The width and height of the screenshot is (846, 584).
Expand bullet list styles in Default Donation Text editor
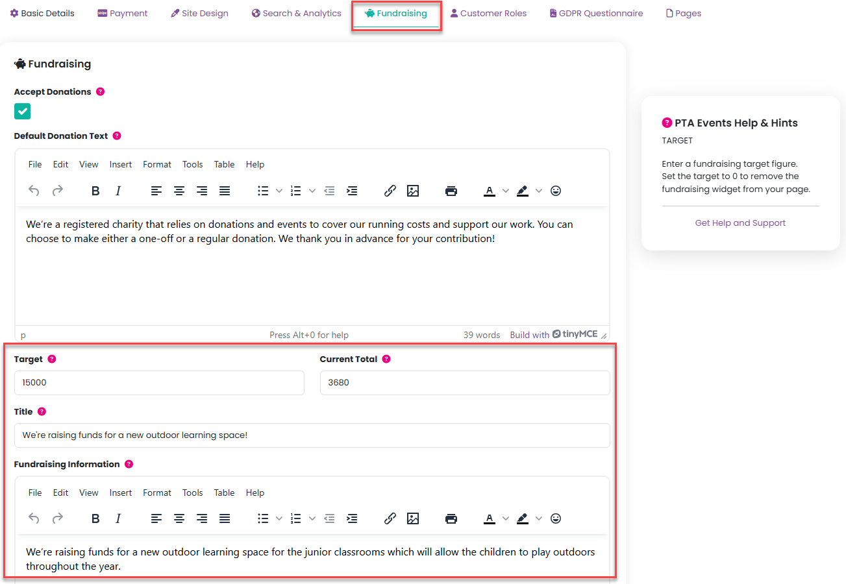[x=279, y=191]
